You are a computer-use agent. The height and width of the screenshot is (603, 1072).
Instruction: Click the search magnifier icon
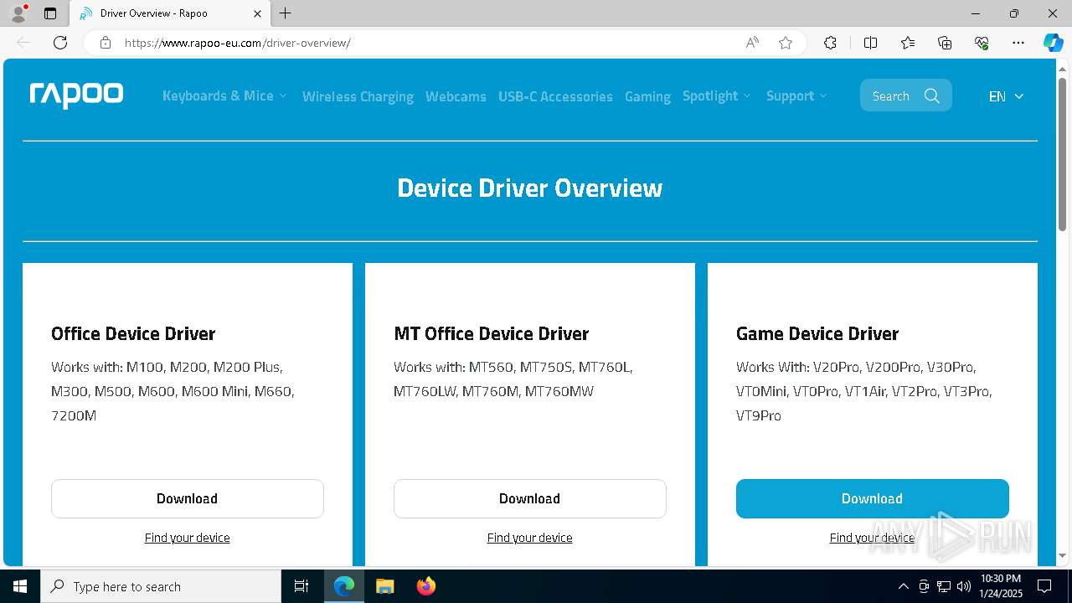[x=932, y=95]
